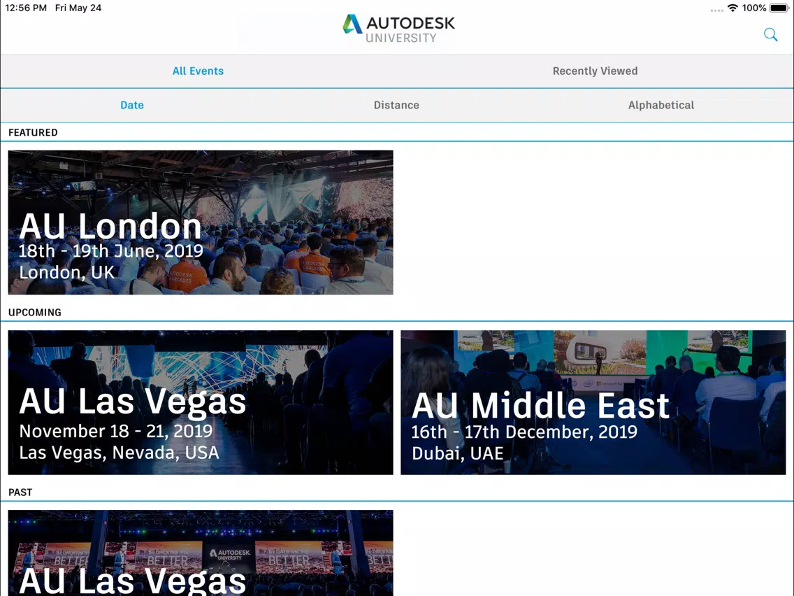Select the UPCOMING section header
This screenshot has width=794, height=596.
click(x=34, y=312)
